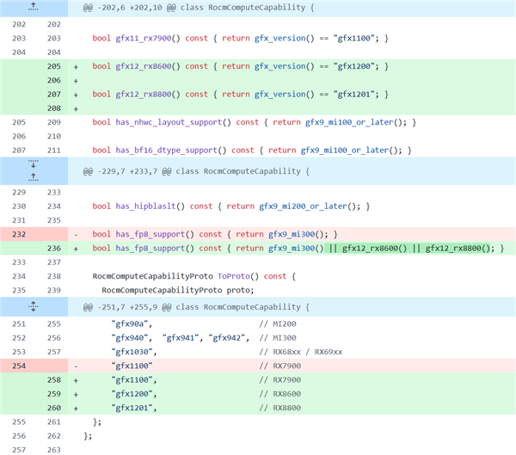Select added line number 260
The height and width of the screenshot is (455, 516).
point(54,408)
